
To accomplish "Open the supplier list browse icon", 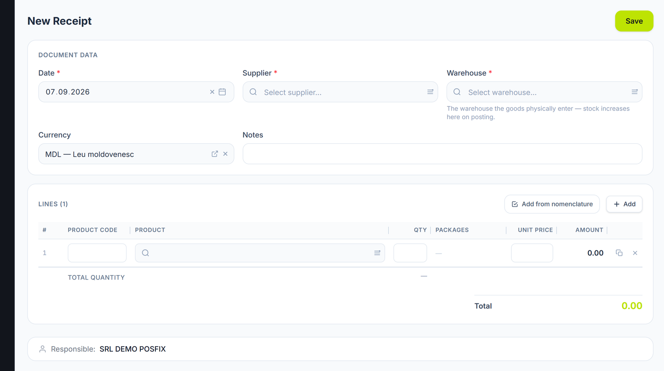I will 430,92.
